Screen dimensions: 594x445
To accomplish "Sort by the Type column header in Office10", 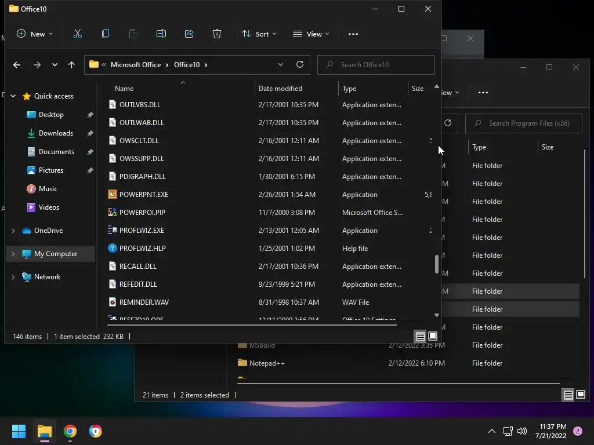I will (x=349, y=89).
